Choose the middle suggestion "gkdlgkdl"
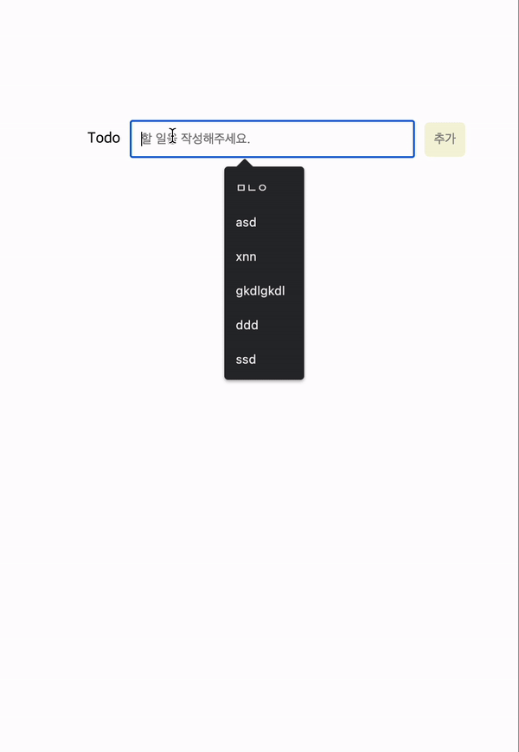Image resolution: width=519 pixels, height=752 pixels. (x=259, y=291)
